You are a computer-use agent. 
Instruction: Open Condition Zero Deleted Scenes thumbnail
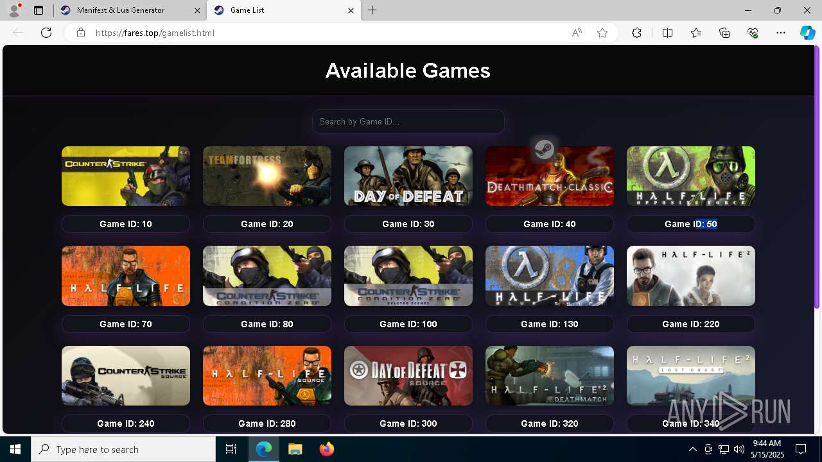pyautogui.click(x=408, y=276)
